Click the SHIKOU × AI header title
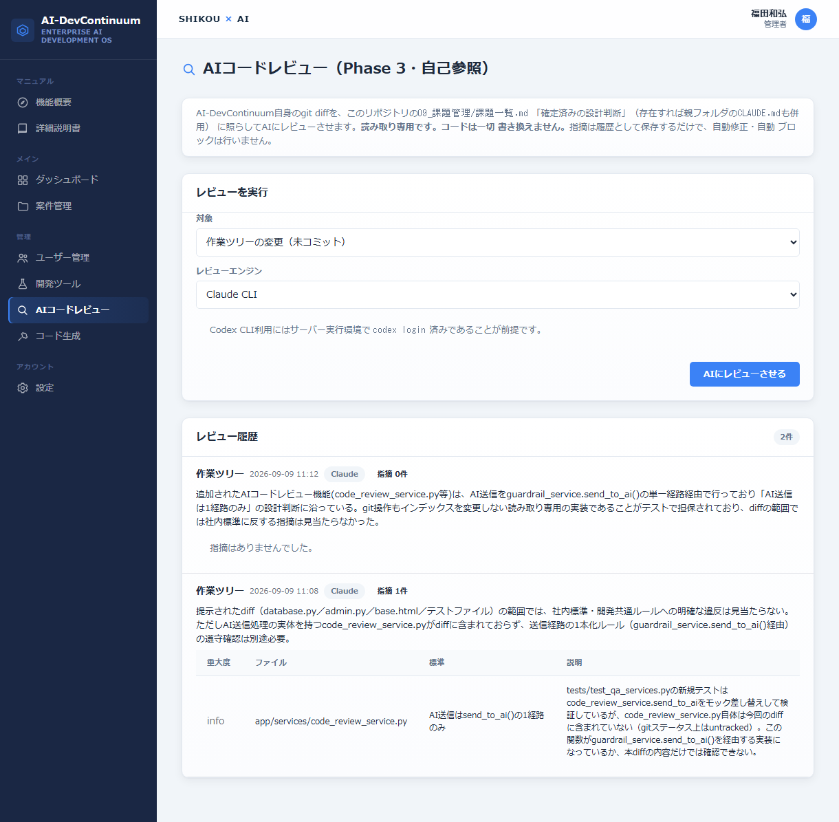The width and height of the screenshot is (839, 822). pyautogui.click(x=214, y=19)
